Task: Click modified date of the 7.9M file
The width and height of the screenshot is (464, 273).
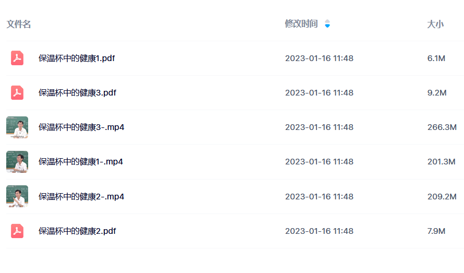Action: tap(319, 231)
